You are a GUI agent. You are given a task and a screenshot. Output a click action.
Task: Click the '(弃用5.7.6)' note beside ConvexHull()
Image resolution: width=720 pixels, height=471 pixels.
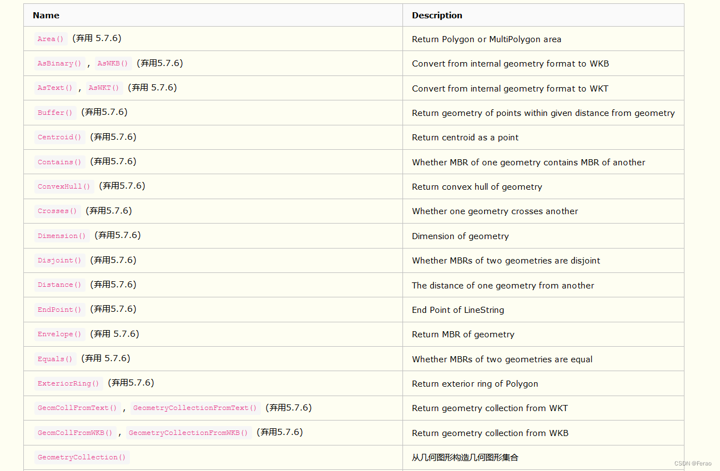click(122, 186)
